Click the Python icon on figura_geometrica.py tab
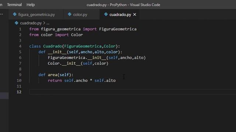The image size is (236, 132). (15, 14)
